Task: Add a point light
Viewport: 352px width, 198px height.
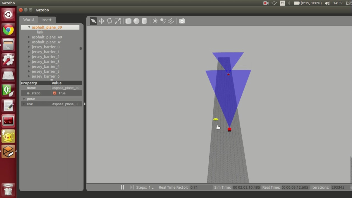Action: point(155,21)
